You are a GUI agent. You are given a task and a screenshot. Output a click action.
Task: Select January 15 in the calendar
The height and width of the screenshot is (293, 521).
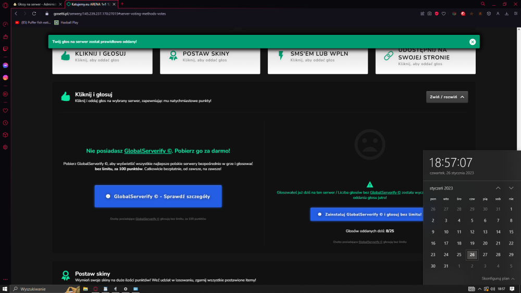(x=511, y=232)
